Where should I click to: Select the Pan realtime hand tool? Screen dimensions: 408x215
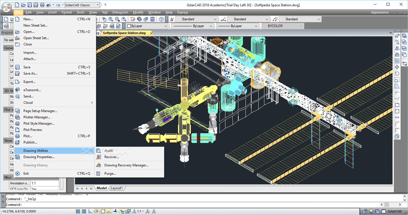[104, 19]
